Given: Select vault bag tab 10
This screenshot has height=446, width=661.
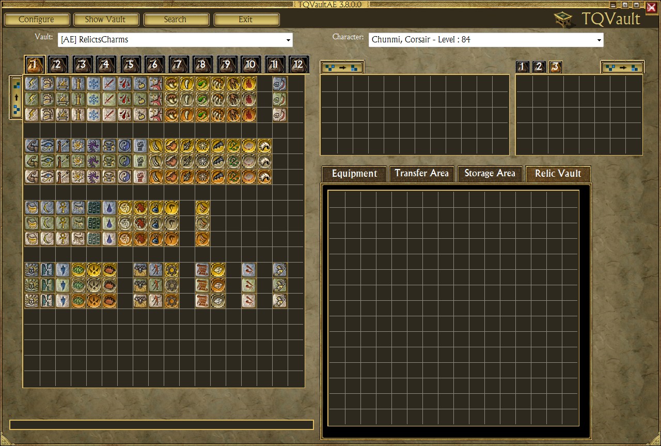Looking at the screenshot, I should point(250,65).
